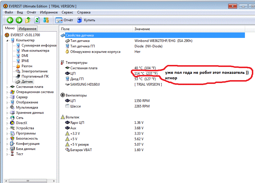Go back with the green left arrow
255x183 pixels.
click(10, 20)
